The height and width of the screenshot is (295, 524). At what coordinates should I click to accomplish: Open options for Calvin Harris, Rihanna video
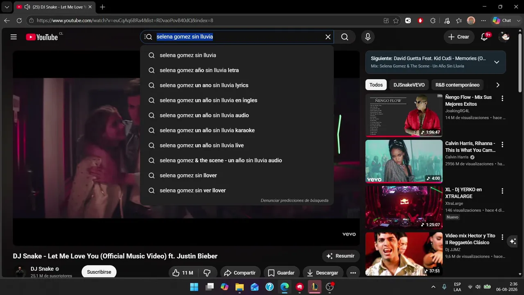point(502,145)
